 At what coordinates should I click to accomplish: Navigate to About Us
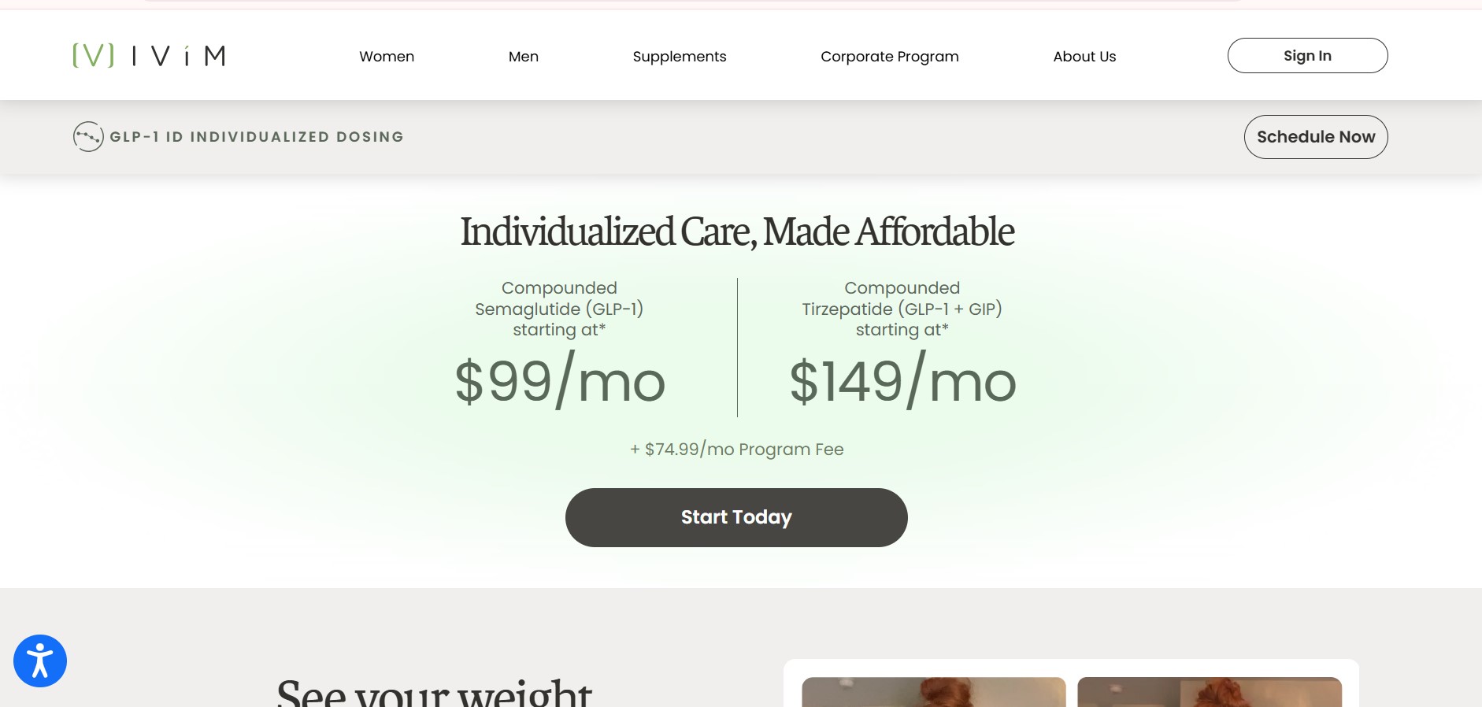point(1084,57)
